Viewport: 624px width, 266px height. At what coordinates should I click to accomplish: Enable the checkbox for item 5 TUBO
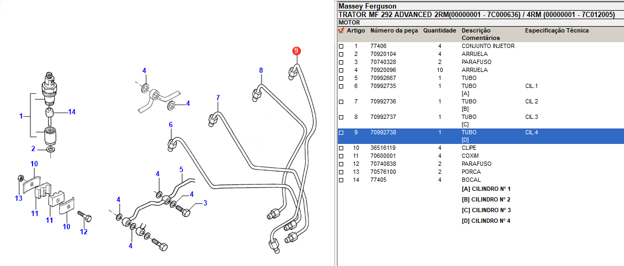point(341,78)
